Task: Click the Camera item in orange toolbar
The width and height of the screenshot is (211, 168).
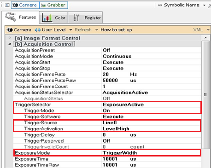Action: (x=19, y=30)
